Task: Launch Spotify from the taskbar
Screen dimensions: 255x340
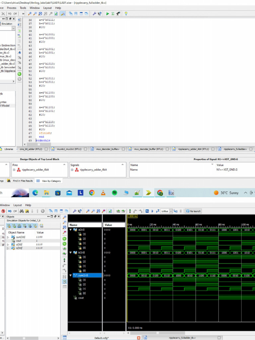Action: [x=114, y=193]
